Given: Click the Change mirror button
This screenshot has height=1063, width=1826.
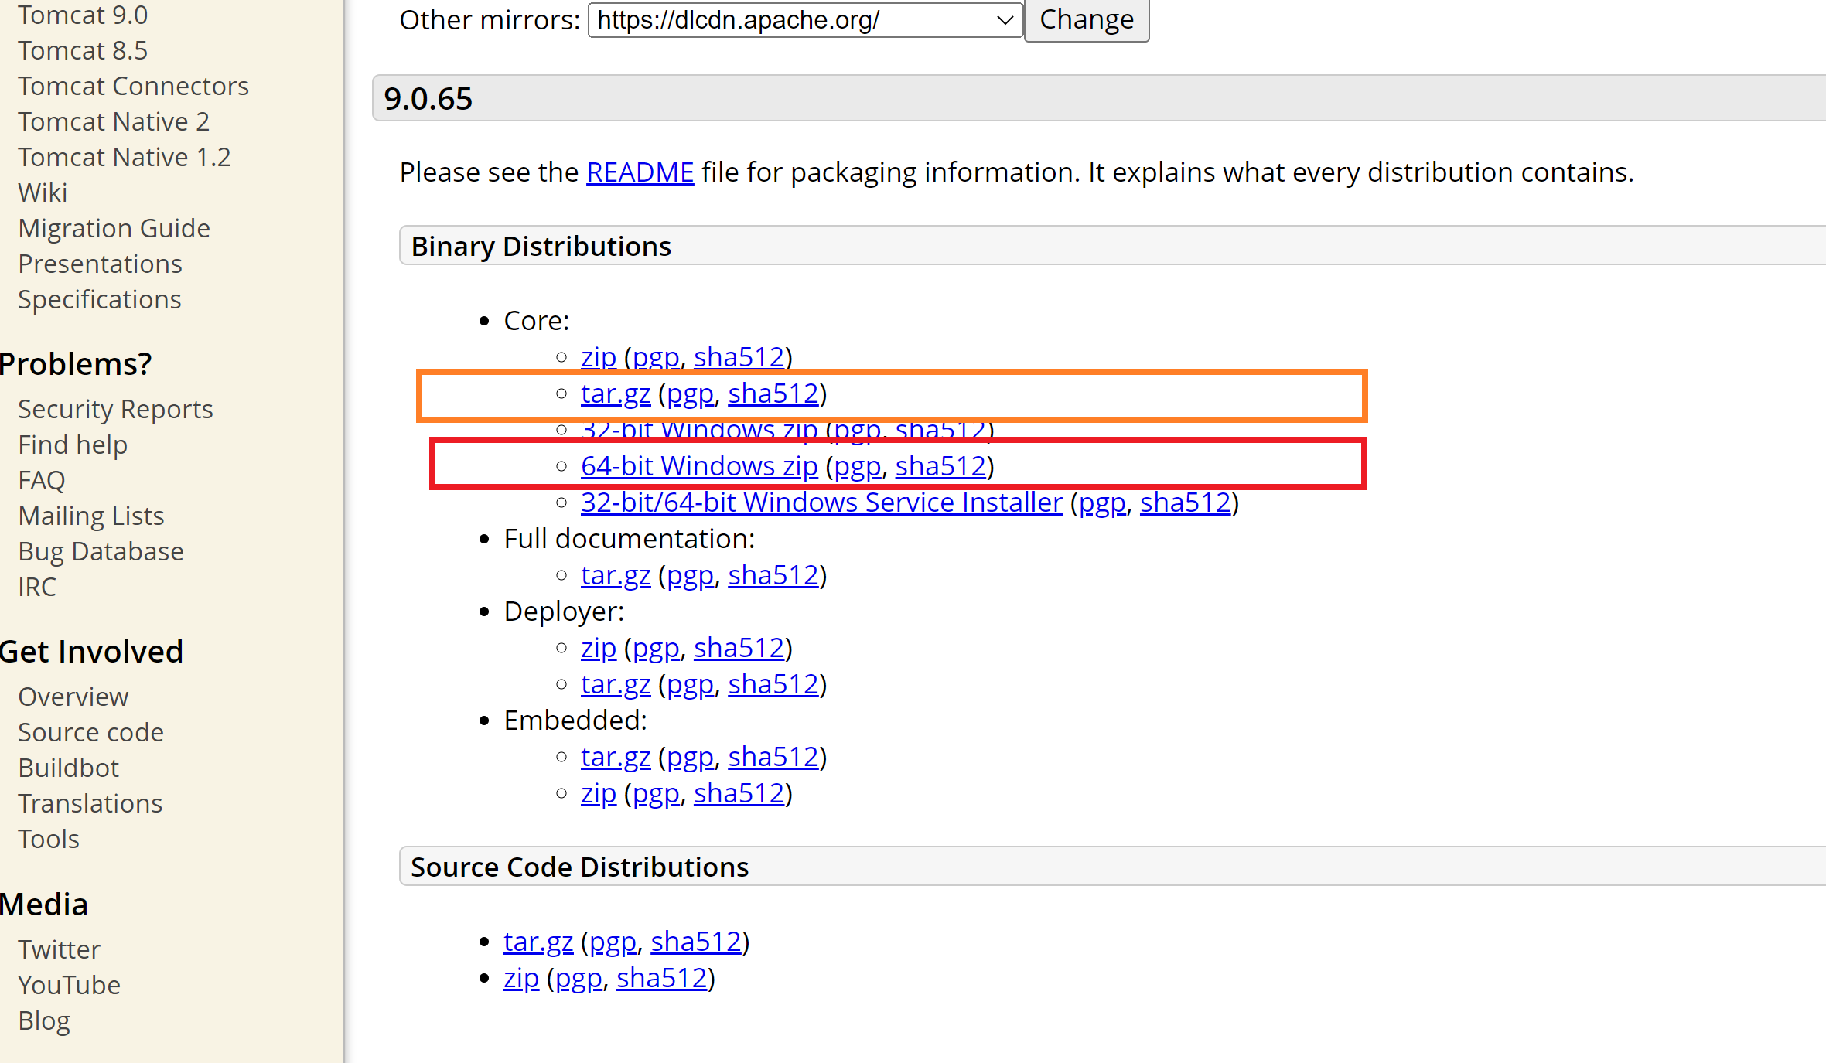Looking at the screenshot, I should (1086, 19).
